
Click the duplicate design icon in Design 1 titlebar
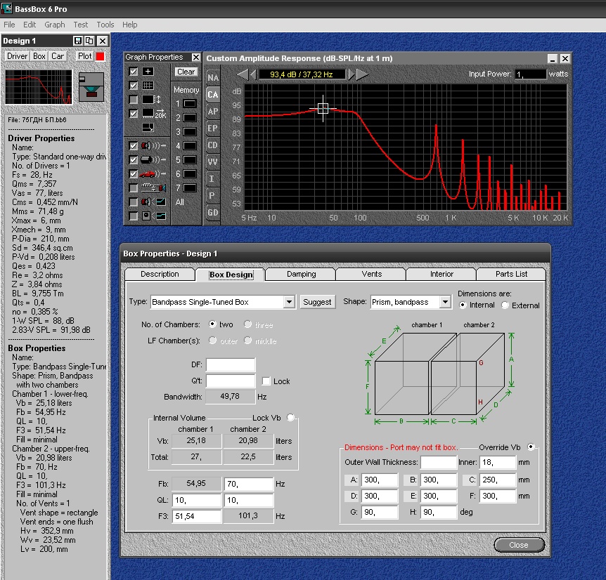click(89, 41)
